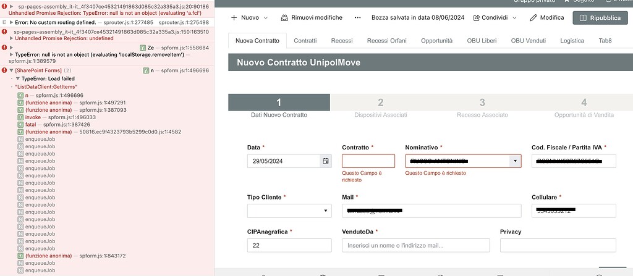This screenshot has height=276, width=633.
Task: Expand 'Unhandled Promise Rejection: undefined' details
Action: 11,38
